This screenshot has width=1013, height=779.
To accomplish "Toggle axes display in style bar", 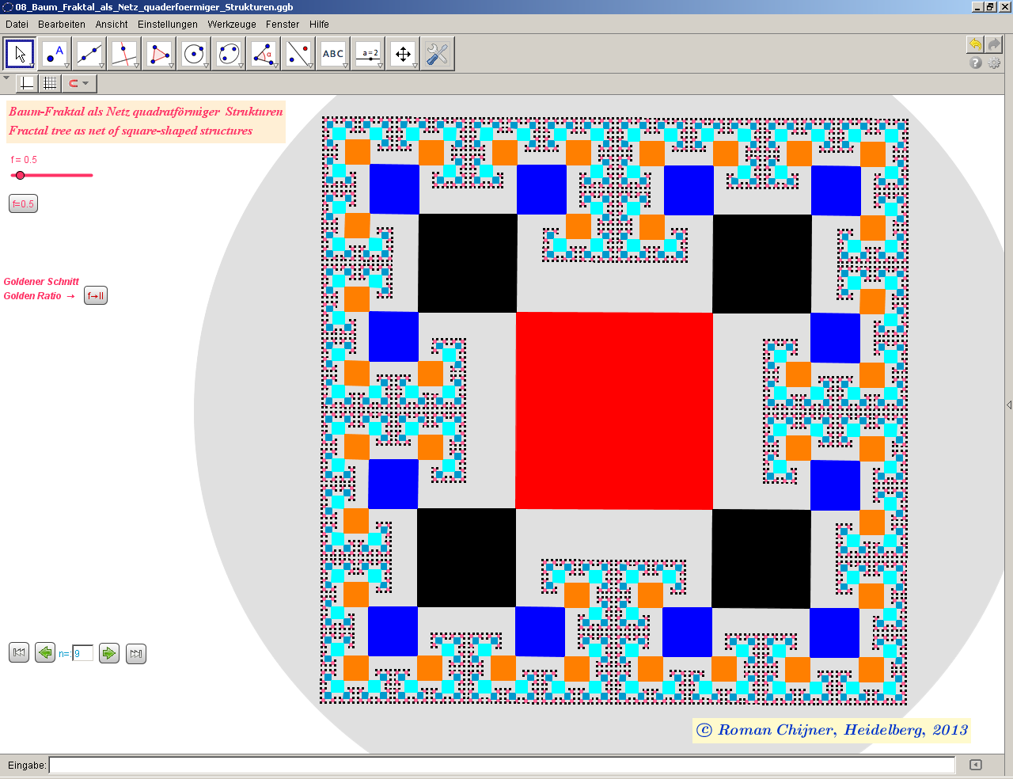I will pos(27,83).
